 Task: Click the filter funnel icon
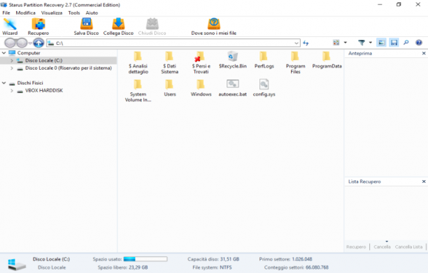tap(362, 43)
